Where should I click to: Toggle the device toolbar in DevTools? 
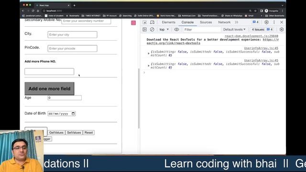[x=152, y=22]
